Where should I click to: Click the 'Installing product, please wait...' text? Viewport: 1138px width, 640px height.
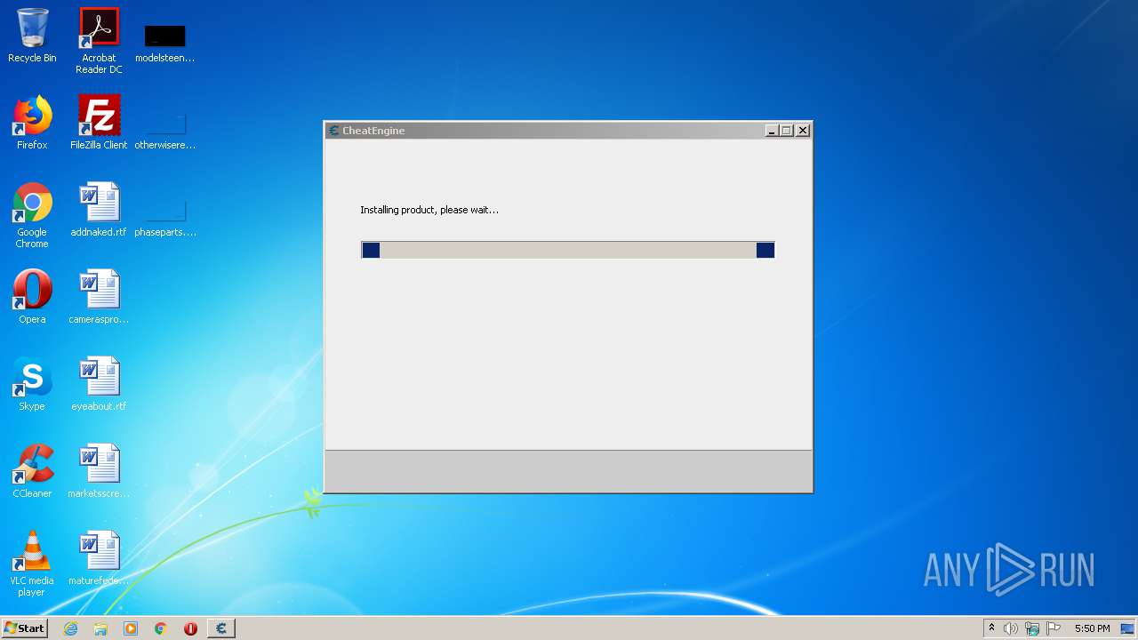(x=429, y=210)
